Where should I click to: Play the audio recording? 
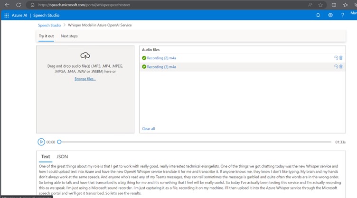pos(41,142)
